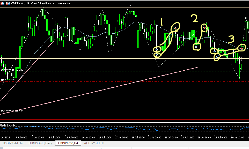Click the red sell arrow of trade 3
This screenshot has height=149, width=249.
pyautogui.click(x=242, y=48)
